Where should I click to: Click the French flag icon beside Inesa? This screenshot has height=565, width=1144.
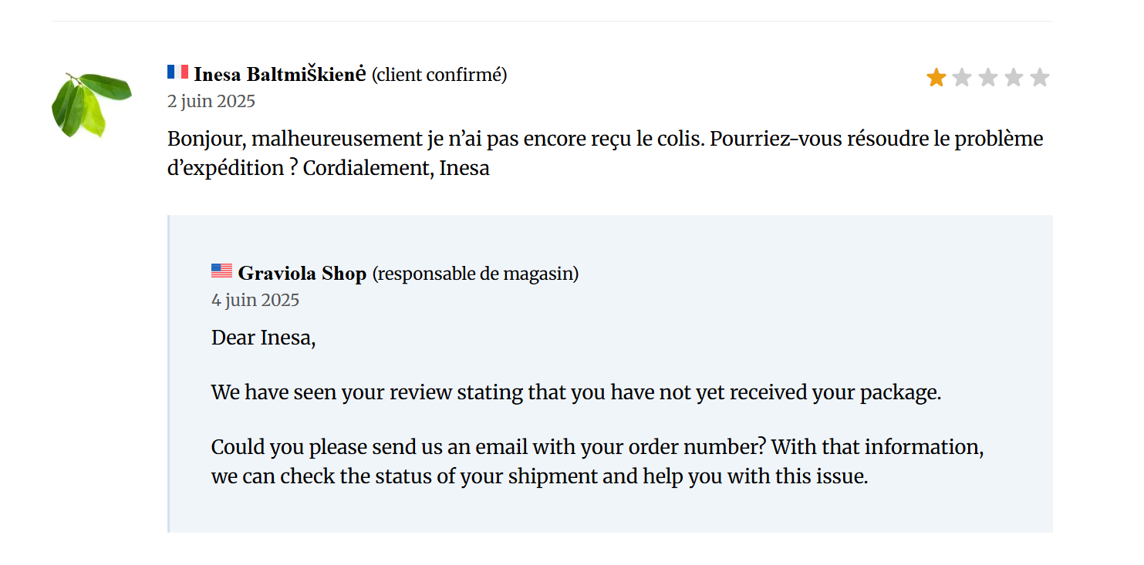tap(177, 72)
